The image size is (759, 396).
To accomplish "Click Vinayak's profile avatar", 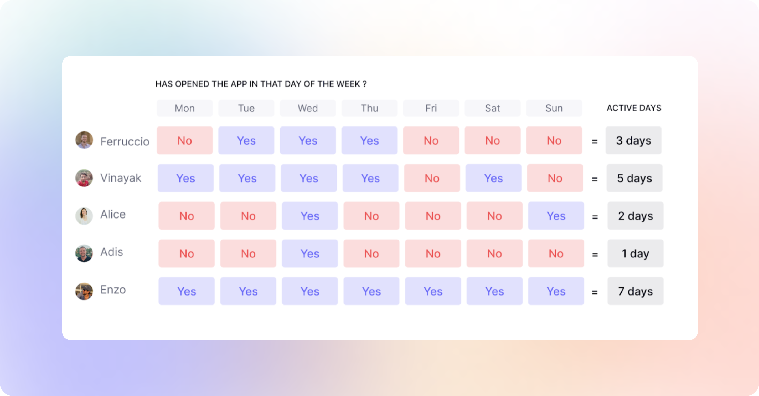I will 84,178.
